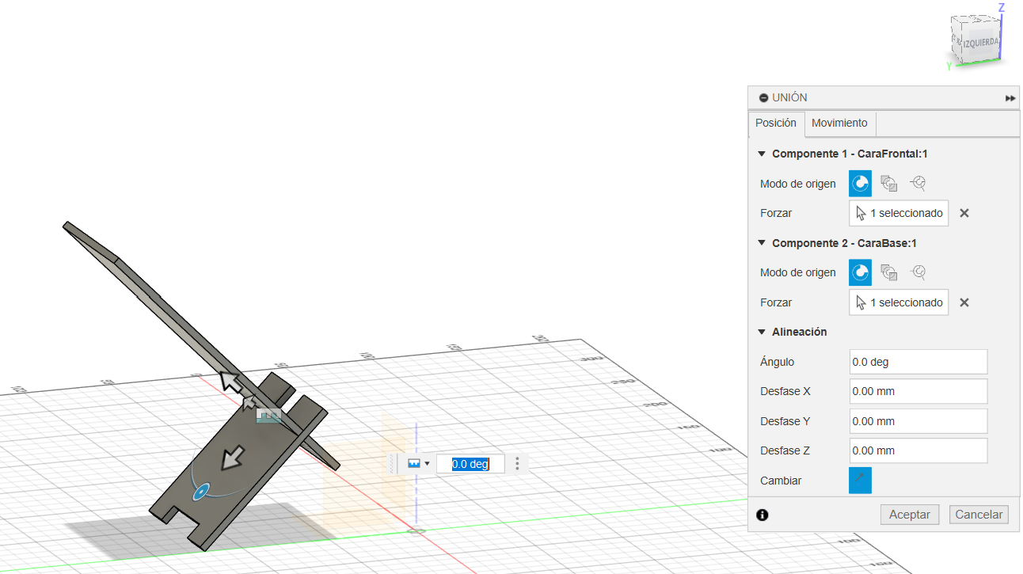
Task: Click the Desfase Y input field
Action: [x=918, y=421]
